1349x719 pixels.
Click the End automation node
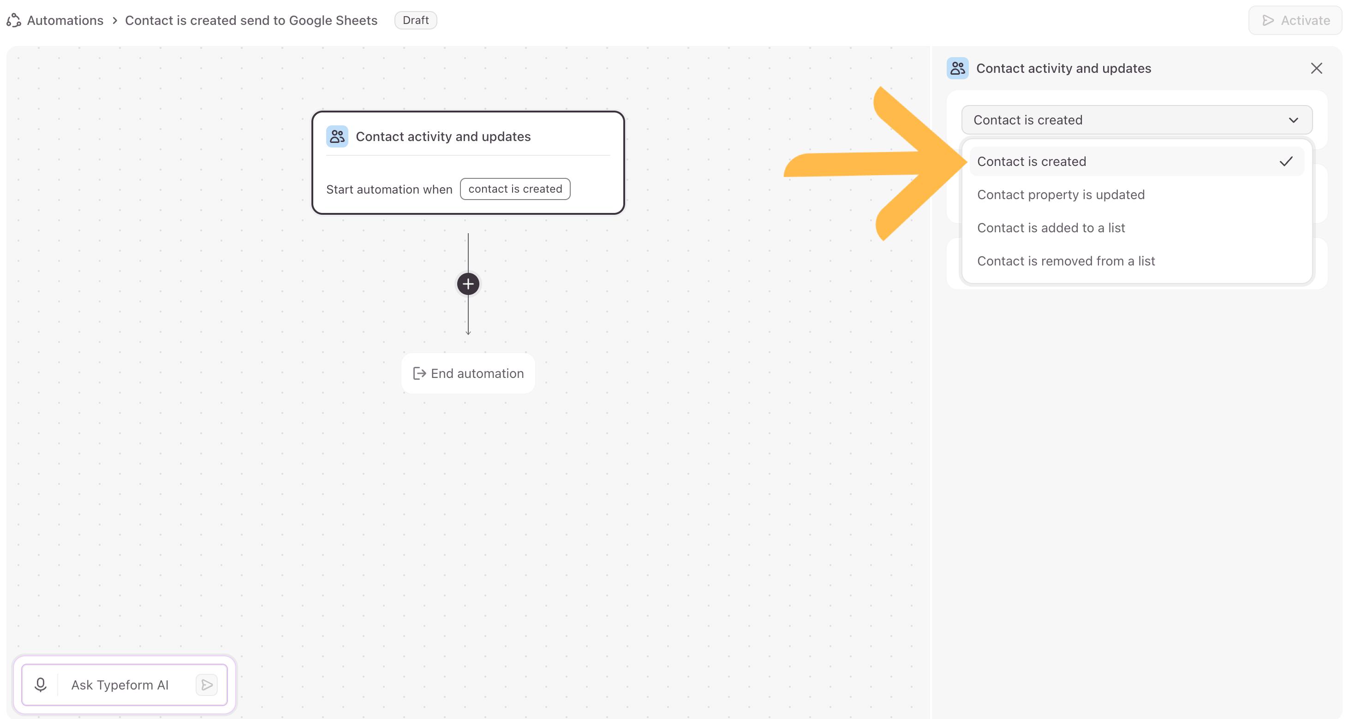pos(468,373)
